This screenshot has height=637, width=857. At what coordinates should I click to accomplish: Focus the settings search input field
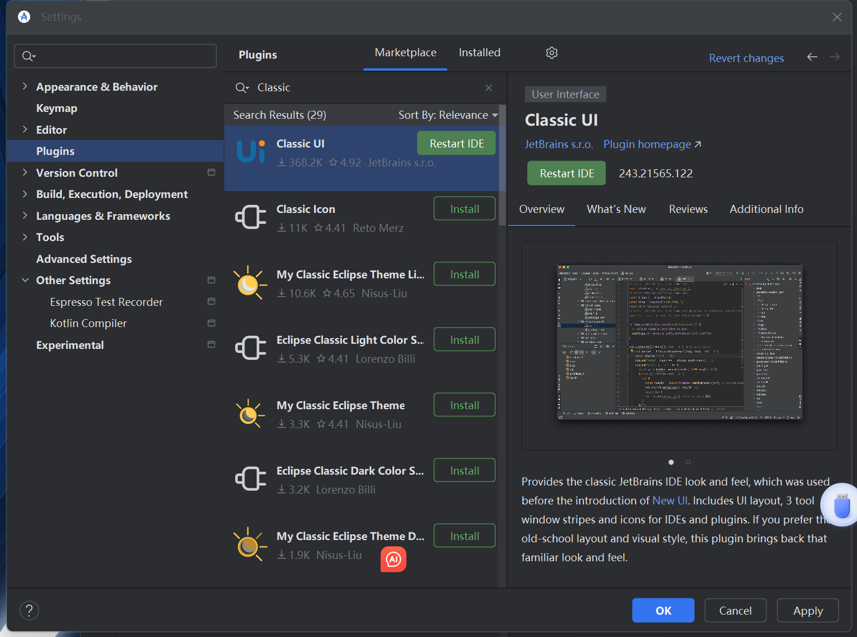coord(115,56)
